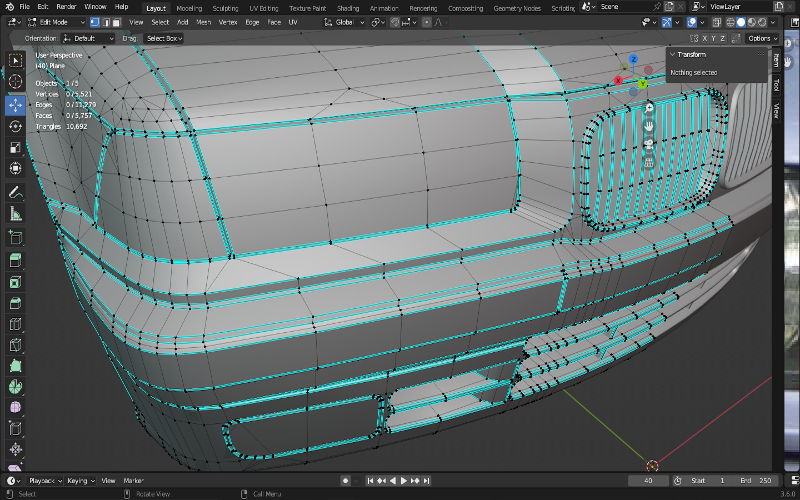Screen dimensions: 800x500
Task: Toggle X-ray view in the header
Action: (717, 22)
